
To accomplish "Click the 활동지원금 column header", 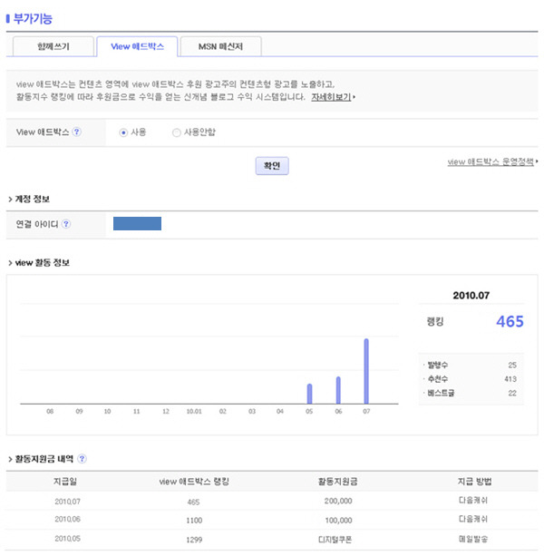I will point(338,482).
